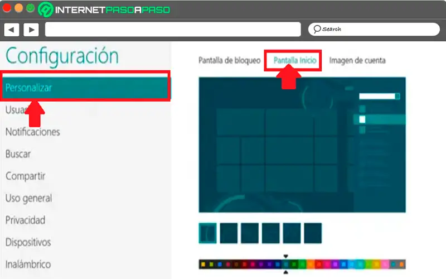
Task: Pick the yellow-on-black first color swatch
Action: coord(203,264)
